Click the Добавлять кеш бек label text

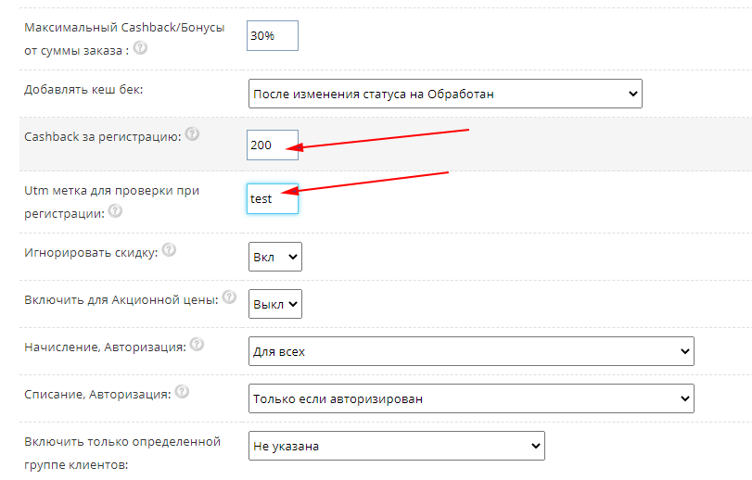click(x=83, y=90)
